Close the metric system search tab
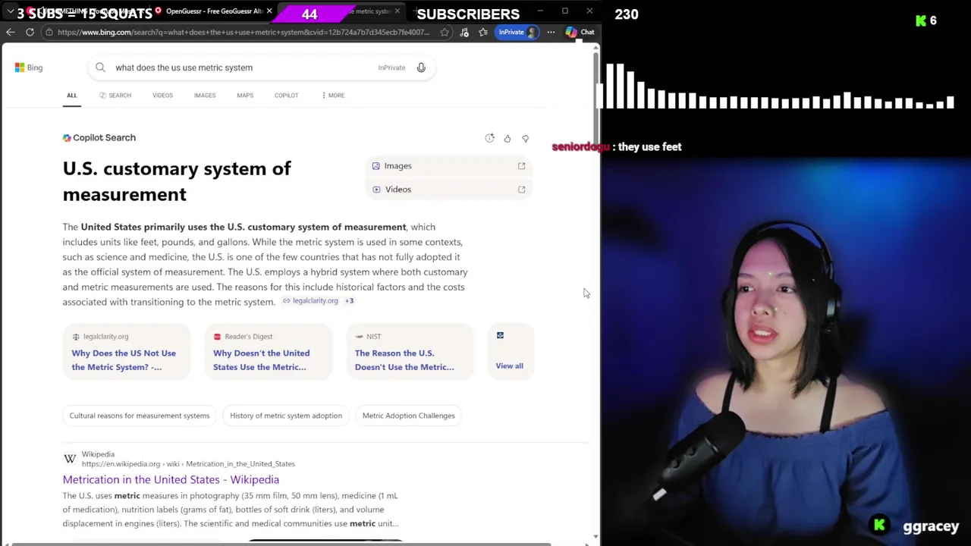This screenshot has height=546, width=971. [397, 11]
